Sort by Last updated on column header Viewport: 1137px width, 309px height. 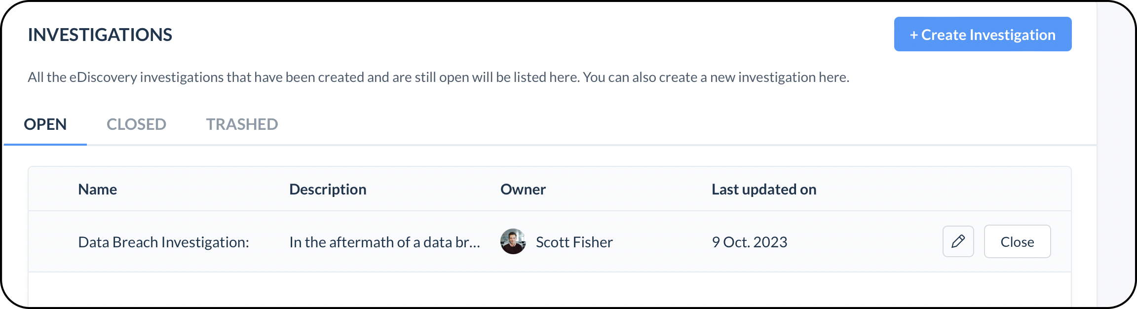(764, 189)
